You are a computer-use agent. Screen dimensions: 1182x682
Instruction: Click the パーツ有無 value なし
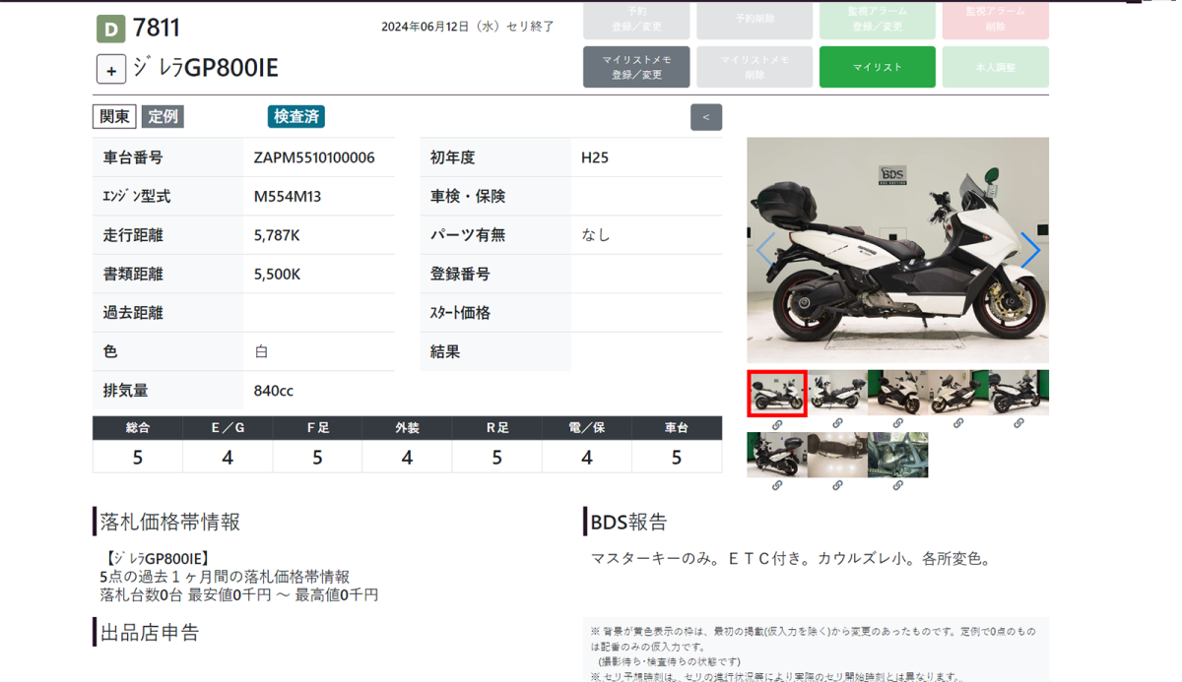point(596,235)
